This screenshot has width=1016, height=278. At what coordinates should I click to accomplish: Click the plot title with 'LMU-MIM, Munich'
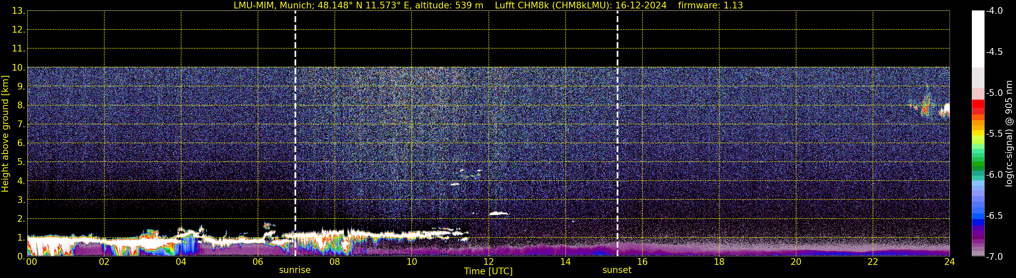coord(488,5)
